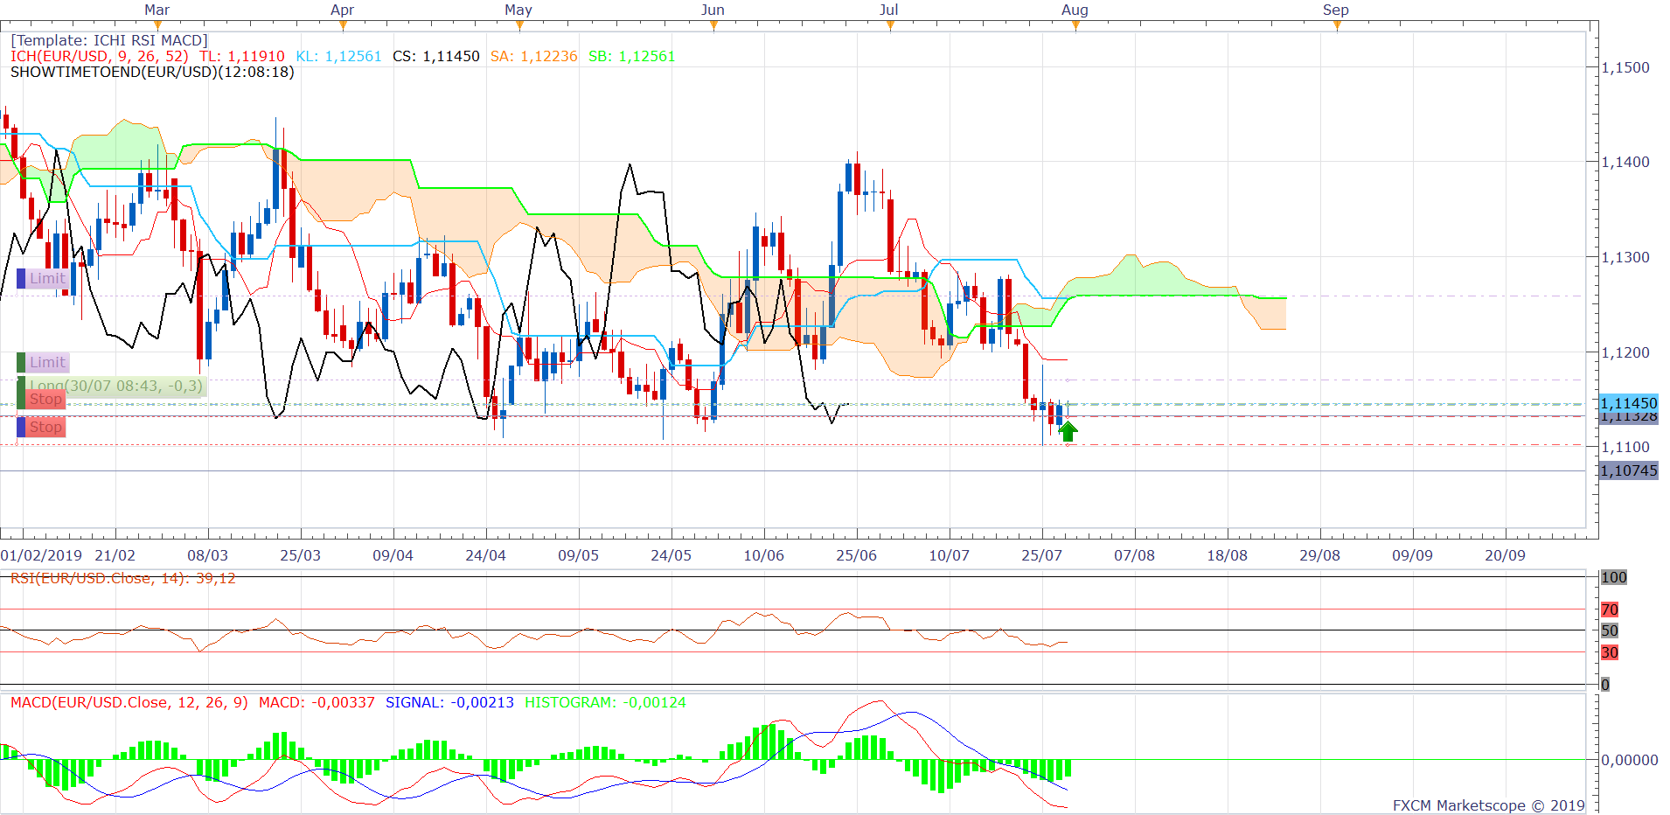This screenshot has height=815, width=1670.
Task: Click the 1,1400 price axis label
Action: 1625,162
